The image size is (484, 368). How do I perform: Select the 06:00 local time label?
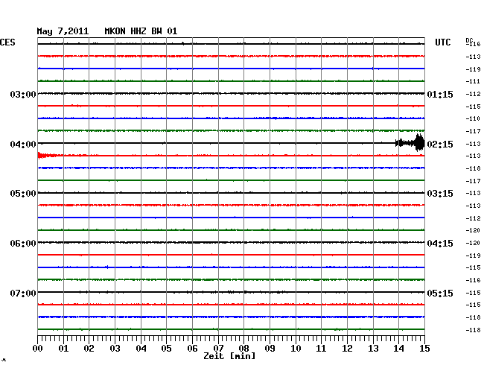coord(23,244)
